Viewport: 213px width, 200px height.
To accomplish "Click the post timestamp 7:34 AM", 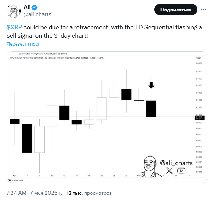I will 17,193.
